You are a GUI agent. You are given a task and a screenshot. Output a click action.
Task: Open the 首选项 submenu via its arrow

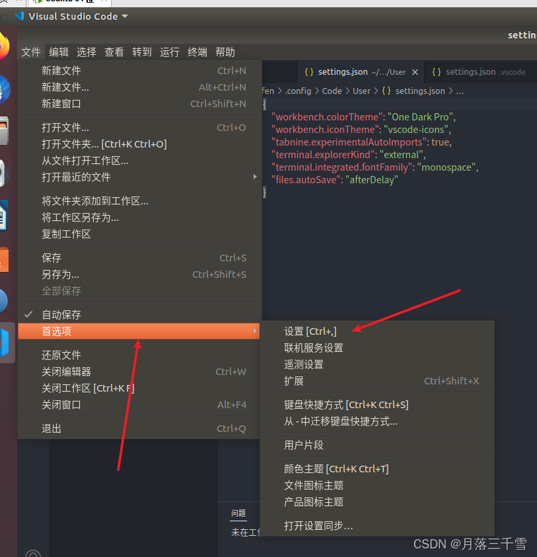point(254,331)
